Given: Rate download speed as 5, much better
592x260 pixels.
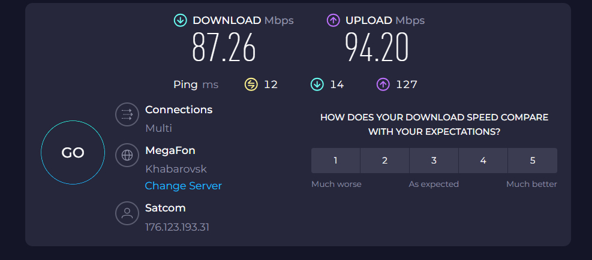Looking at the screenshot, I should 533,161.
